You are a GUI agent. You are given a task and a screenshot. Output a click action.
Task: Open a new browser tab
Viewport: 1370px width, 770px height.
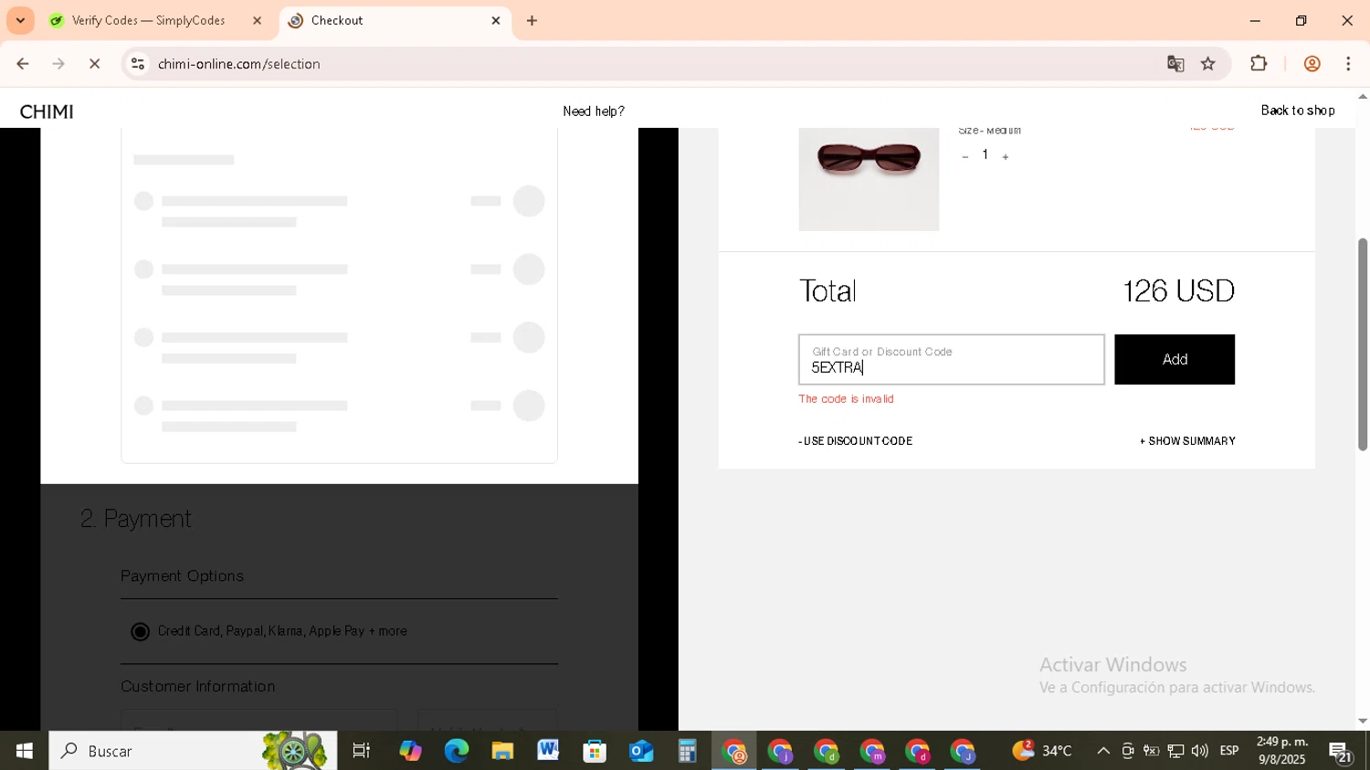[532, 20]
